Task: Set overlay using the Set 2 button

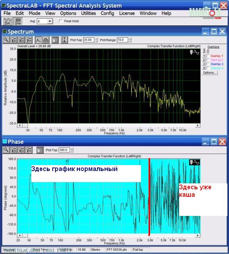Action: point(204,60)
